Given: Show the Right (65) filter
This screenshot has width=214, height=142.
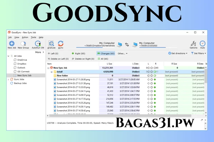Looking at the screenshot, I should tap(78, 53).
